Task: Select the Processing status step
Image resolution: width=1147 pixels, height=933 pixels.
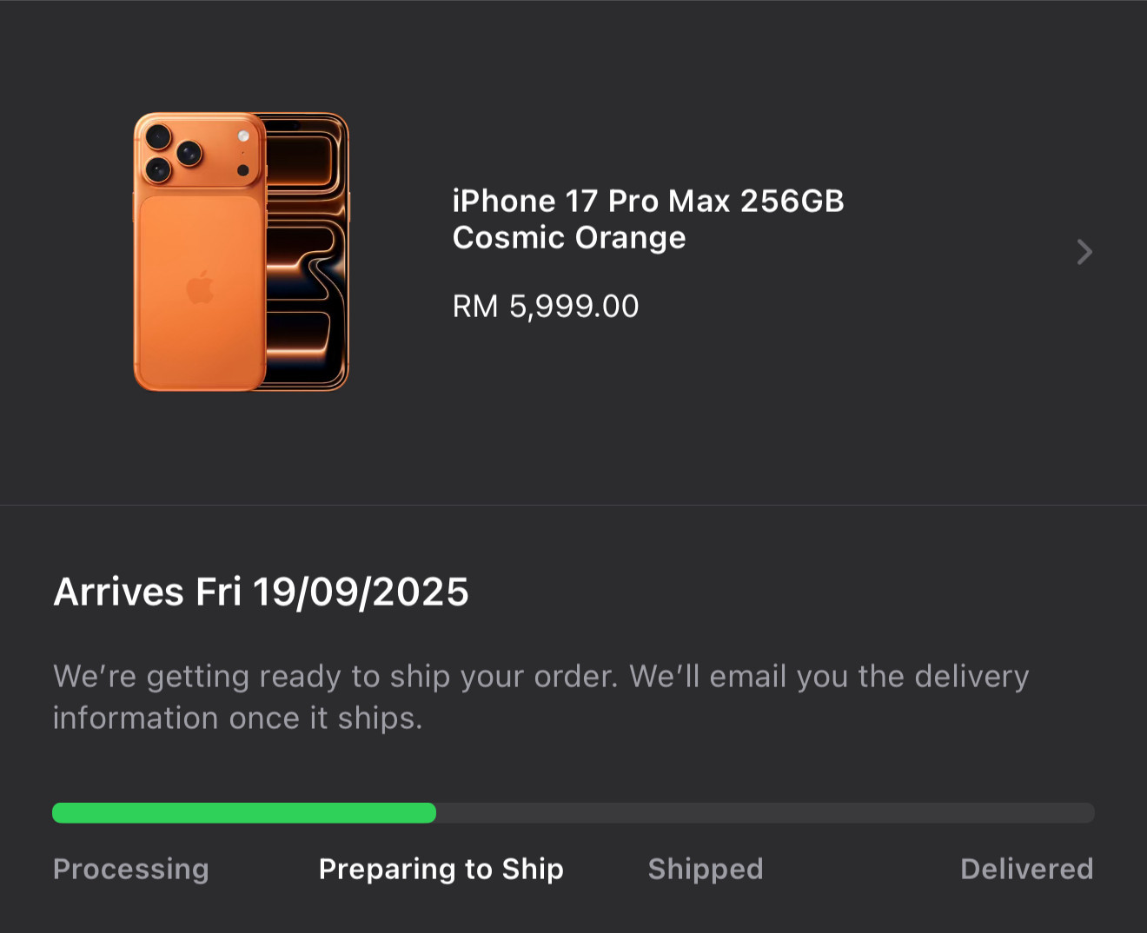Action: coord(131,869)
